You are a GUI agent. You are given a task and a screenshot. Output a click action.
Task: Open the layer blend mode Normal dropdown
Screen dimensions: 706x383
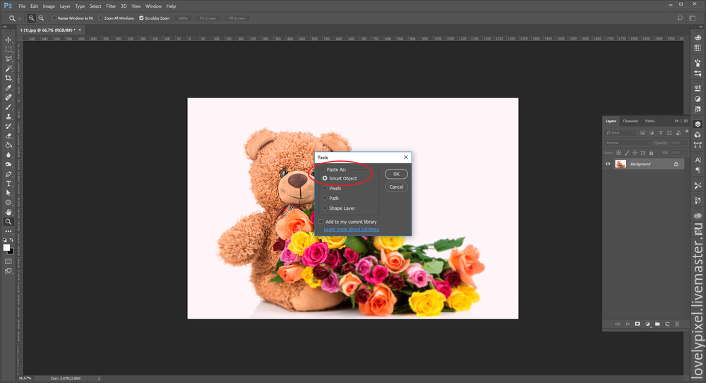(x=628, y=143)
